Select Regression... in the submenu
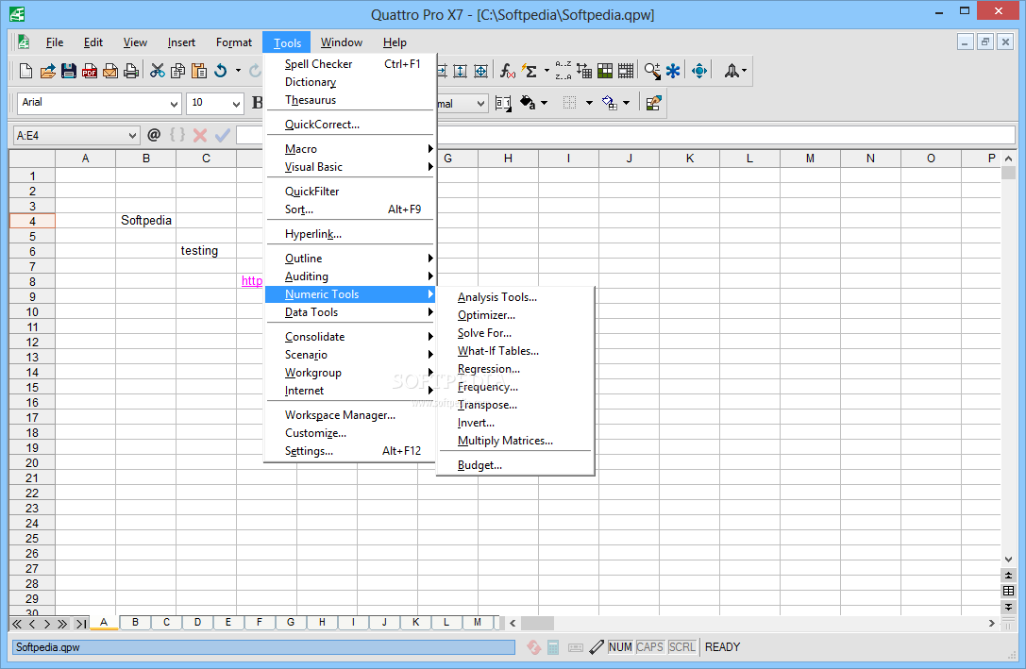 pos(515,369)
